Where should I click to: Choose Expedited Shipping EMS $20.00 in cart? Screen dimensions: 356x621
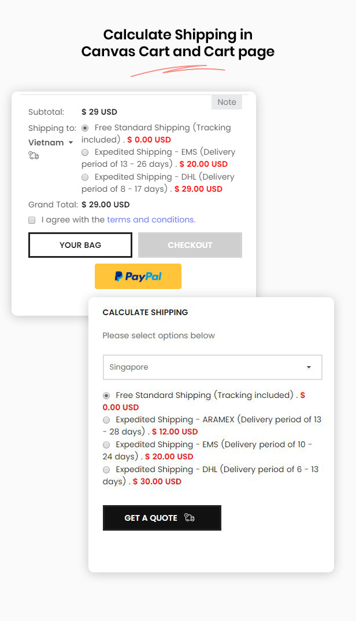[85, 152]
